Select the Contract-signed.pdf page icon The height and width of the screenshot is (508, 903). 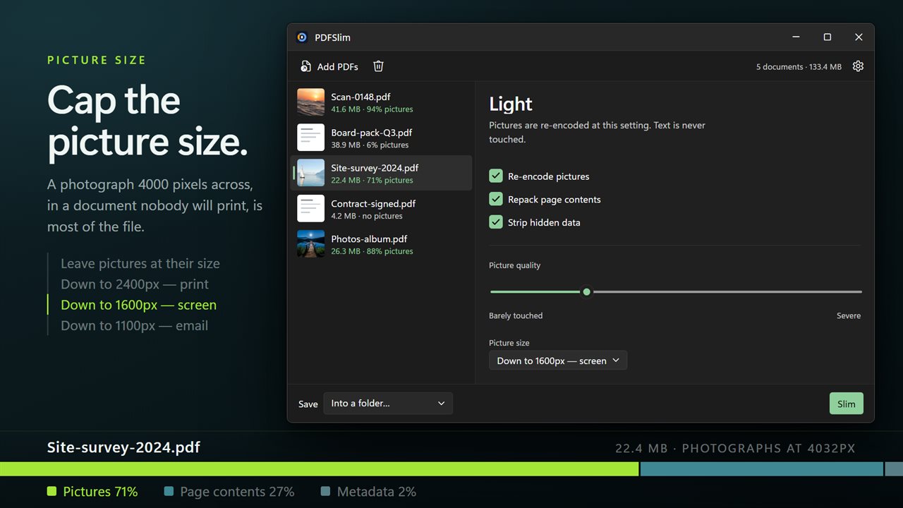[x=311, y=209]
